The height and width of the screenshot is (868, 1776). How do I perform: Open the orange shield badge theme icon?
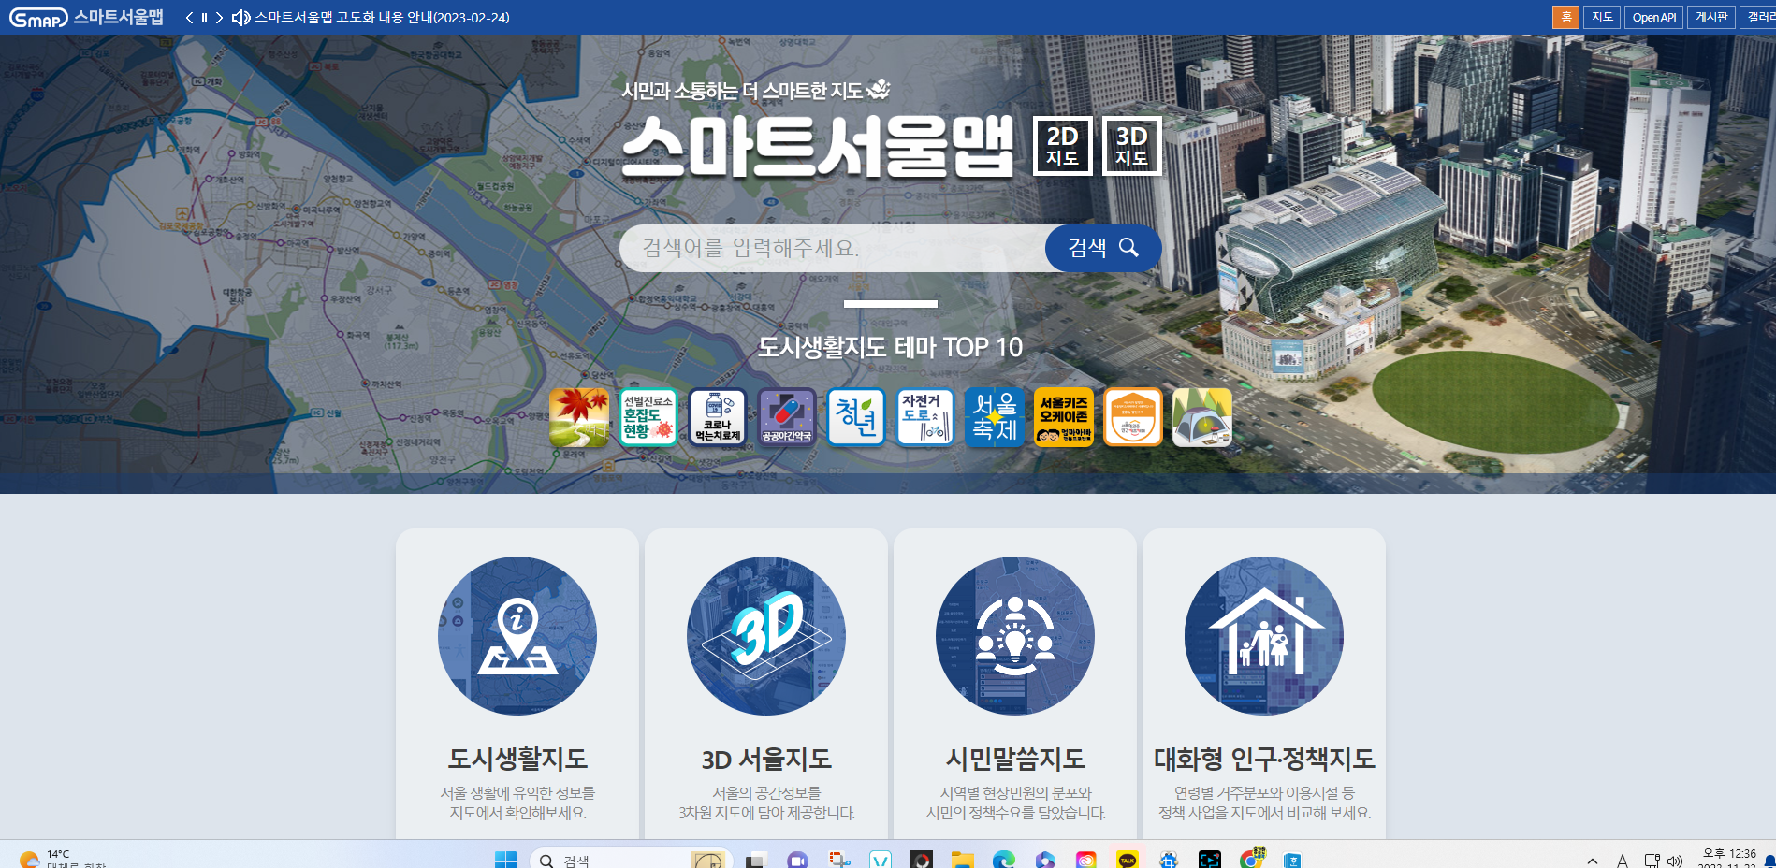(1133, 417)
